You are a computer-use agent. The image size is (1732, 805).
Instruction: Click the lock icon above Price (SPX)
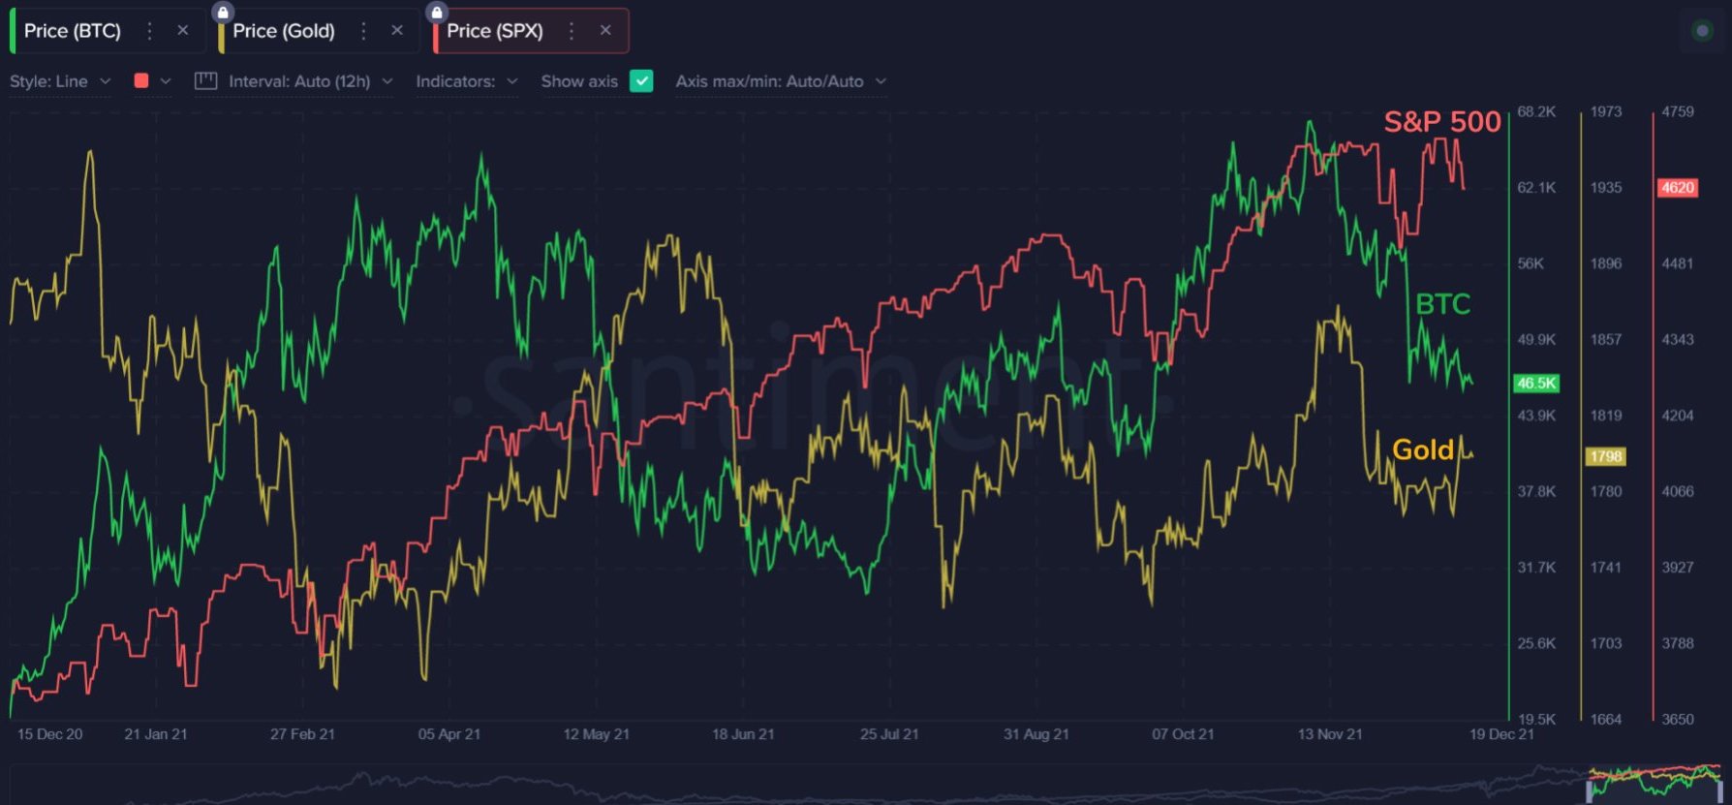(437, 13)
